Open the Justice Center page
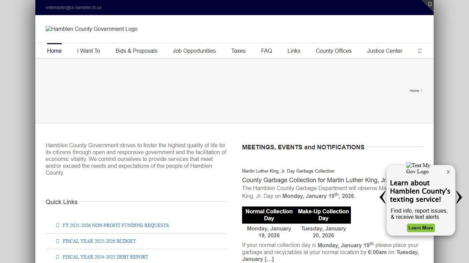This screenshot has width=469, height=263. tap(385, 51)
